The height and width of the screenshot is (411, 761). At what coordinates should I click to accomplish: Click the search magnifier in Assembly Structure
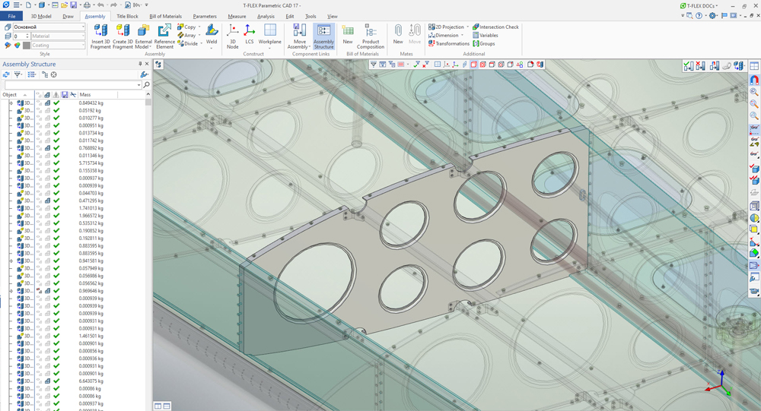147,85
